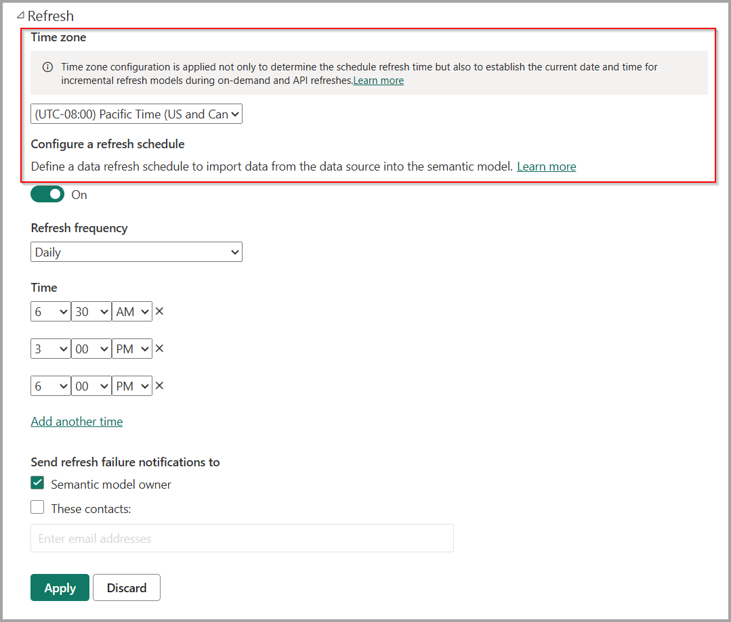This screenshot has height=622, width=731.
Task: Click the info icon in the time zone notice
Action: coord(47,66)
